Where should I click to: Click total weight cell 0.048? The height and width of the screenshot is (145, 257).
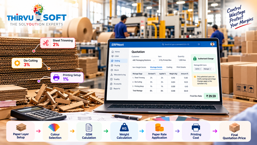173,91
